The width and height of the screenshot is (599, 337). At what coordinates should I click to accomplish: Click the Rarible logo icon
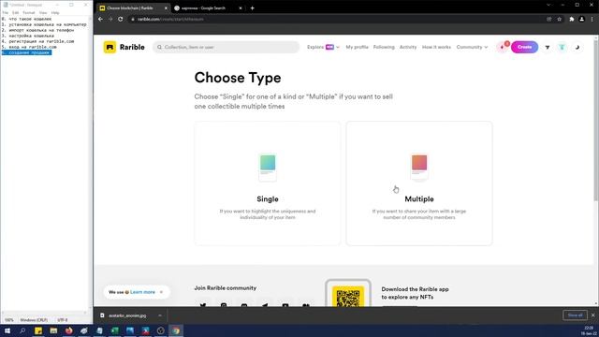[x=110, y=47]
